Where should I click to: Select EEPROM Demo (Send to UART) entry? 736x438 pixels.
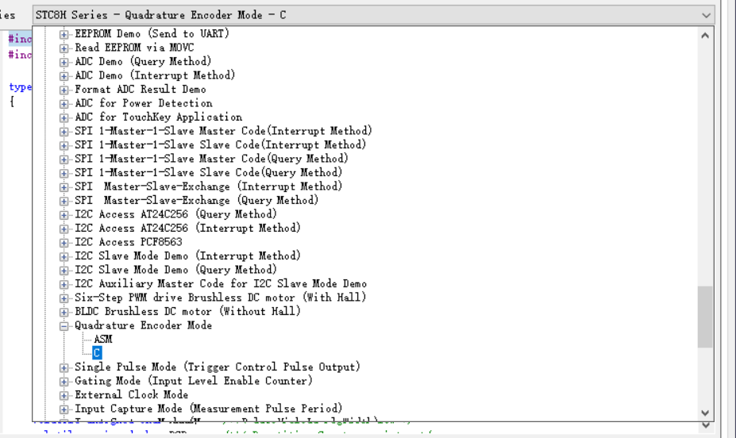[152, 34]
